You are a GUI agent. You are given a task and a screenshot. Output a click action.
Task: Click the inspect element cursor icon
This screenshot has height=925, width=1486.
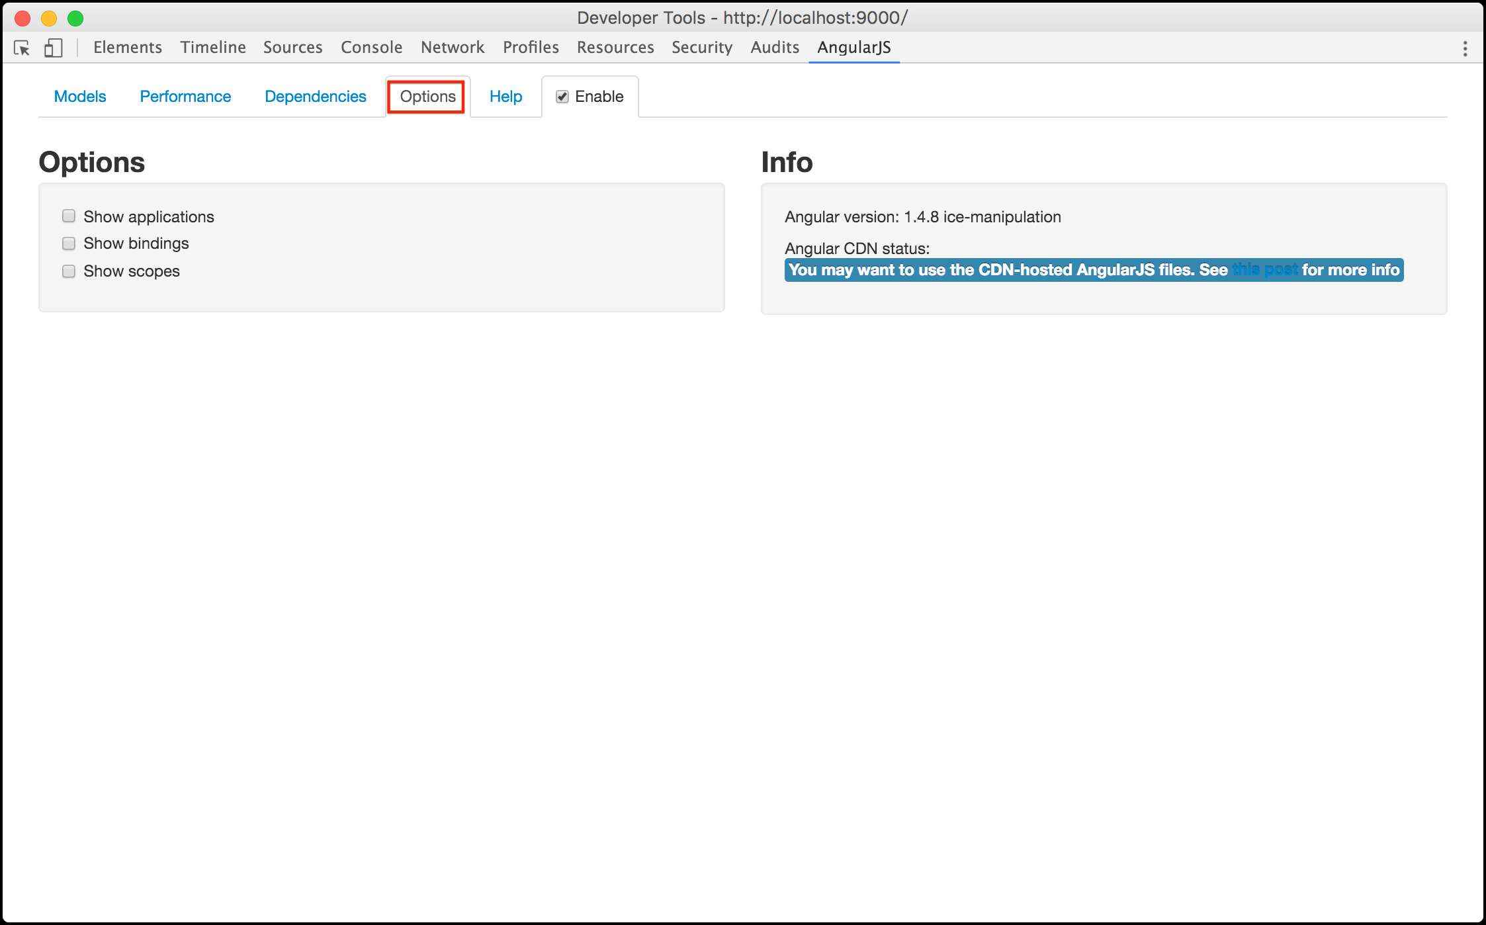(x=22, y=48)
